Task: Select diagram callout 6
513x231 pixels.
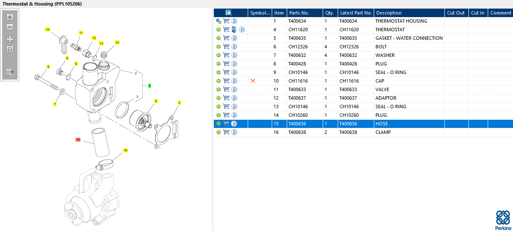Action: click(x=48, y=67)
